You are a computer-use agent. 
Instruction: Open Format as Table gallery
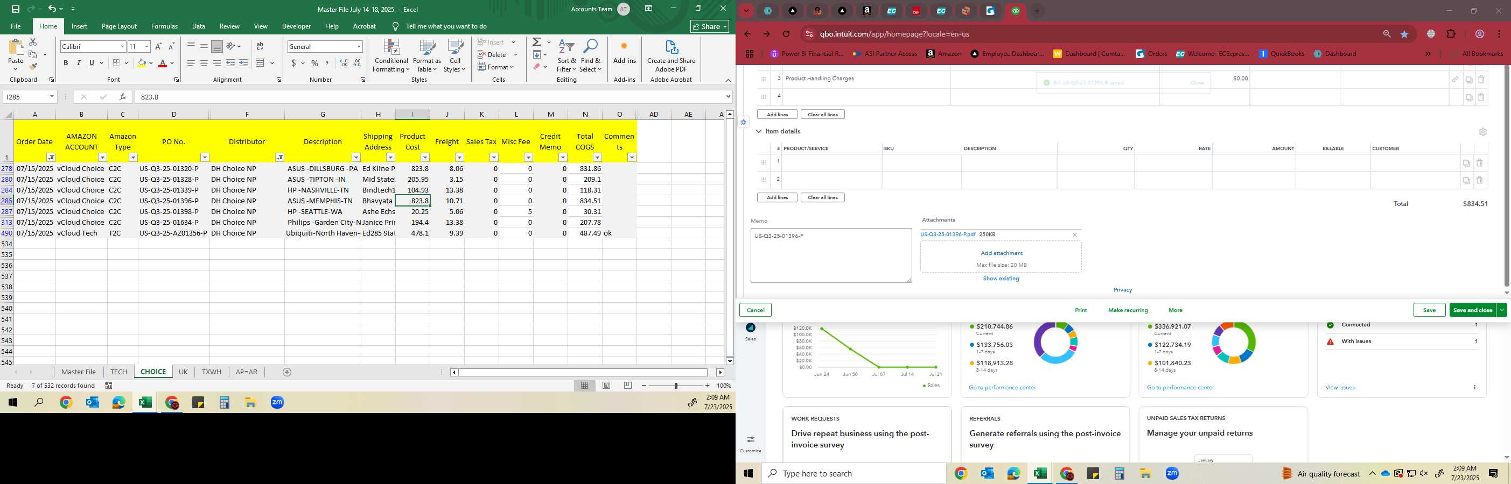click(427, 56)
